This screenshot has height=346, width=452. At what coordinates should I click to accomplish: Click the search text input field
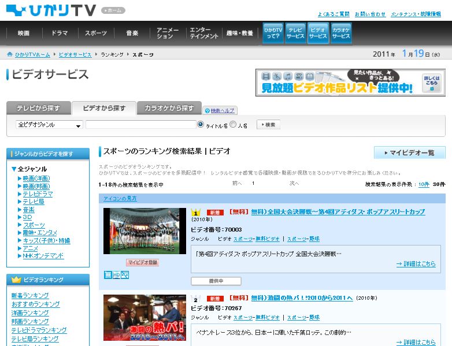[x=141, y=125]
